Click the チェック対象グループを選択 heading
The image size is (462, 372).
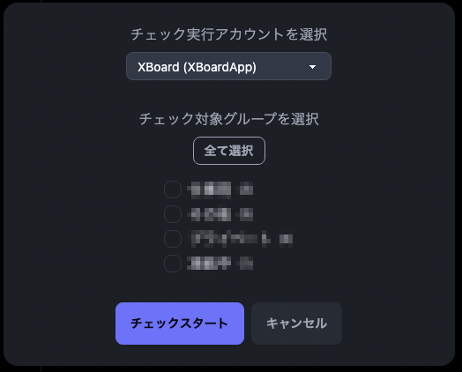pos(229,119)
